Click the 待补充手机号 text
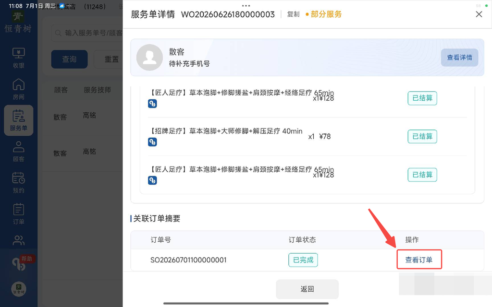The height and width of the screenshot is (307, 492). (189, 64)
